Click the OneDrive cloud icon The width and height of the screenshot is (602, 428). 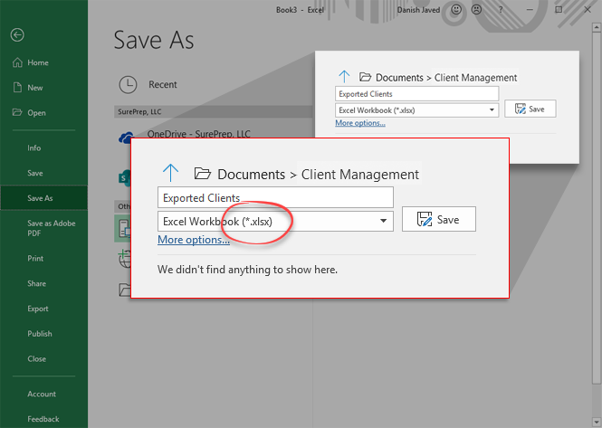click(127, 137)
